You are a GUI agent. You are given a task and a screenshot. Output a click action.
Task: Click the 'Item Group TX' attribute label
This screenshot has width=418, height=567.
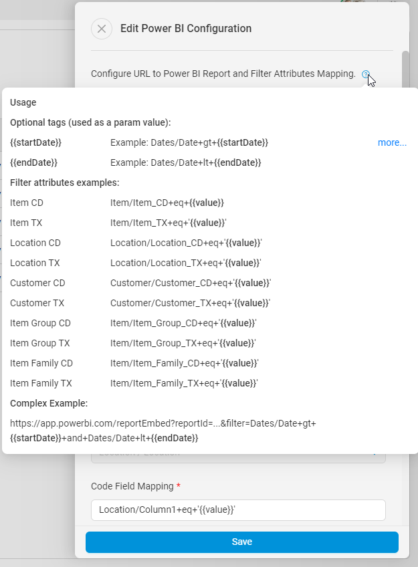pyautogui.click(x=39, y=343)
